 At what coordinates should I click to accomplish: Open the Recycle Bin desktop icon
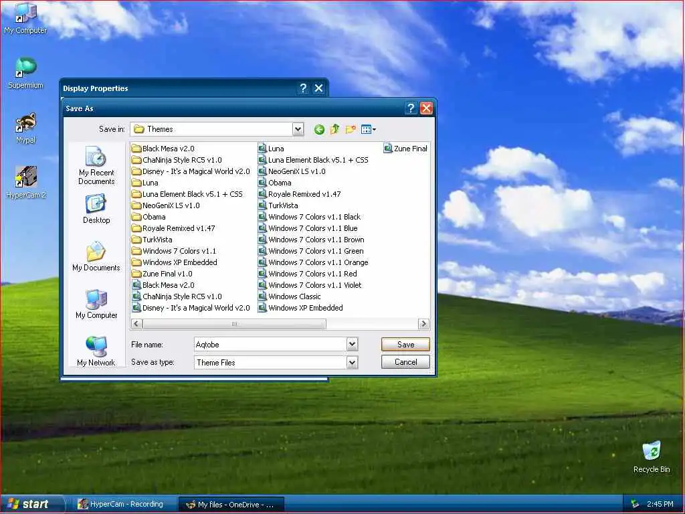[652, 457]
